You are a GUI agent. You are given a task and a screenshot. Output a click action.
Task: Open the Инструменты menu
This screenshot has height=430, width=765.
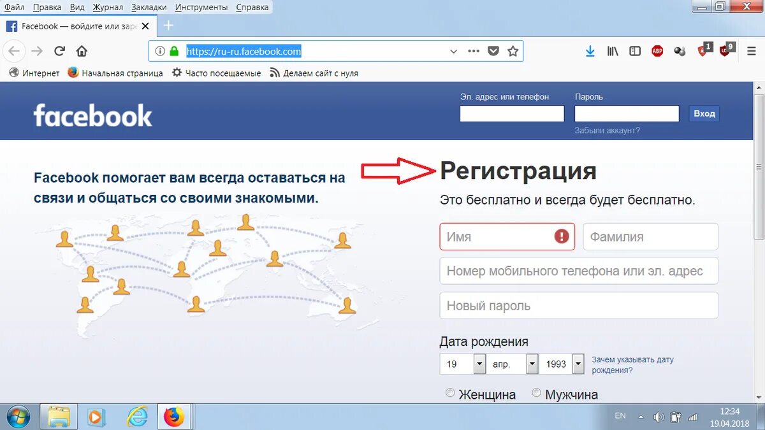click(x=201, y=7)
